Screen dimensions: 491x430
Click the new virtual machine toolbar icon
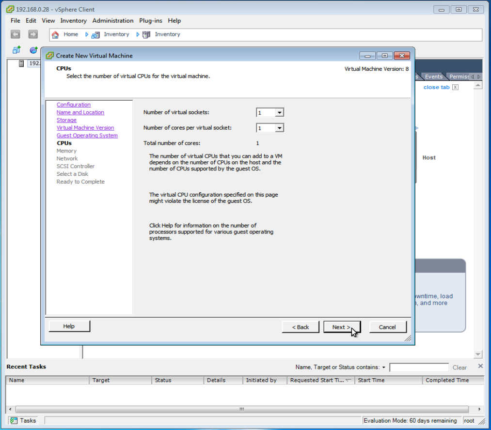pos(16,50)
